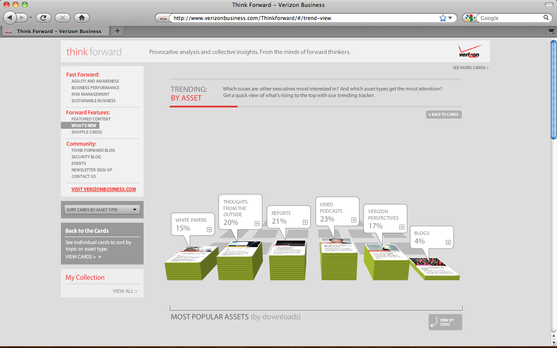Open Agility and Awareness topic
557x348 pixels.
click(95, 81)
